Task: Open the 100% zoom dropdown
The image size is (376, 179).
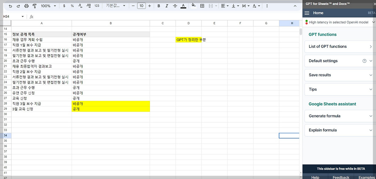Action: tap(48, 6)
